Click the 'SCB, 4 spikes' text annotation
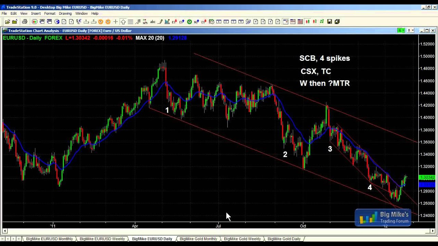This screenshot has width=438, height=246. point(325,58)
